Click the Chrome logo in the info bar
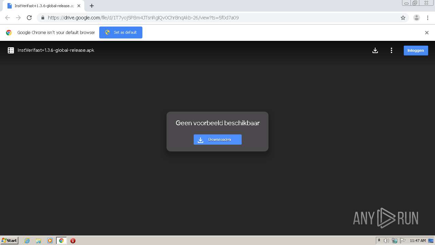Image resolution: width=435 pixels, height=245 pixels. [9, 33]
